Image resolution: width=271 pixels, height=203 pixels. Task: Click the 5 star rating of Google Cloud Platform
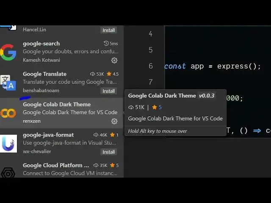tap(114, 165)
